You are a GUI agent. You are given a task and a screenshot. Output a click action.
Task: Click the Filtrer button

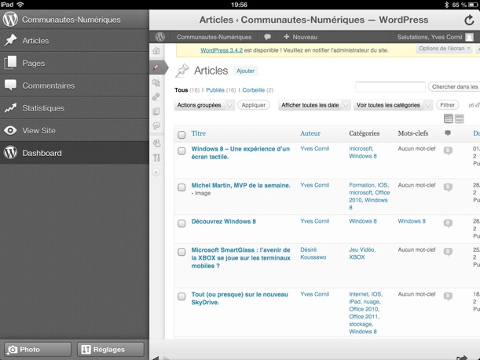point(447,105)
